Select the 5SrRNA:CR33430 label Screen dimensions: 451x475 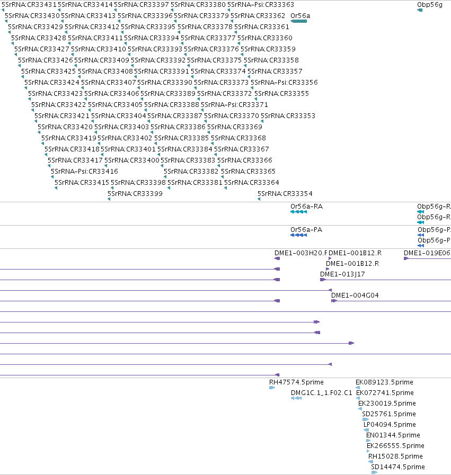click(x=32, y=16)
